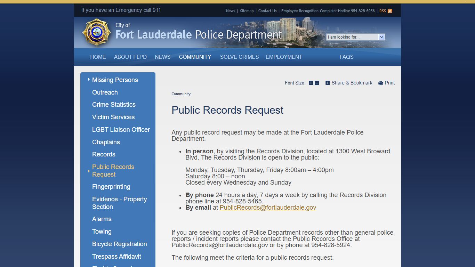Image resolution: width=475 pixels, height=267 pixels.
Task: Click 'Saturday 8:00 – noon' text
Action: tap(215, 176)
